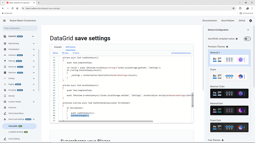Image resolution: width=255 pixels, height=143 pixels.
Task: Reload the browser page
Action: (x=12, y=8)
